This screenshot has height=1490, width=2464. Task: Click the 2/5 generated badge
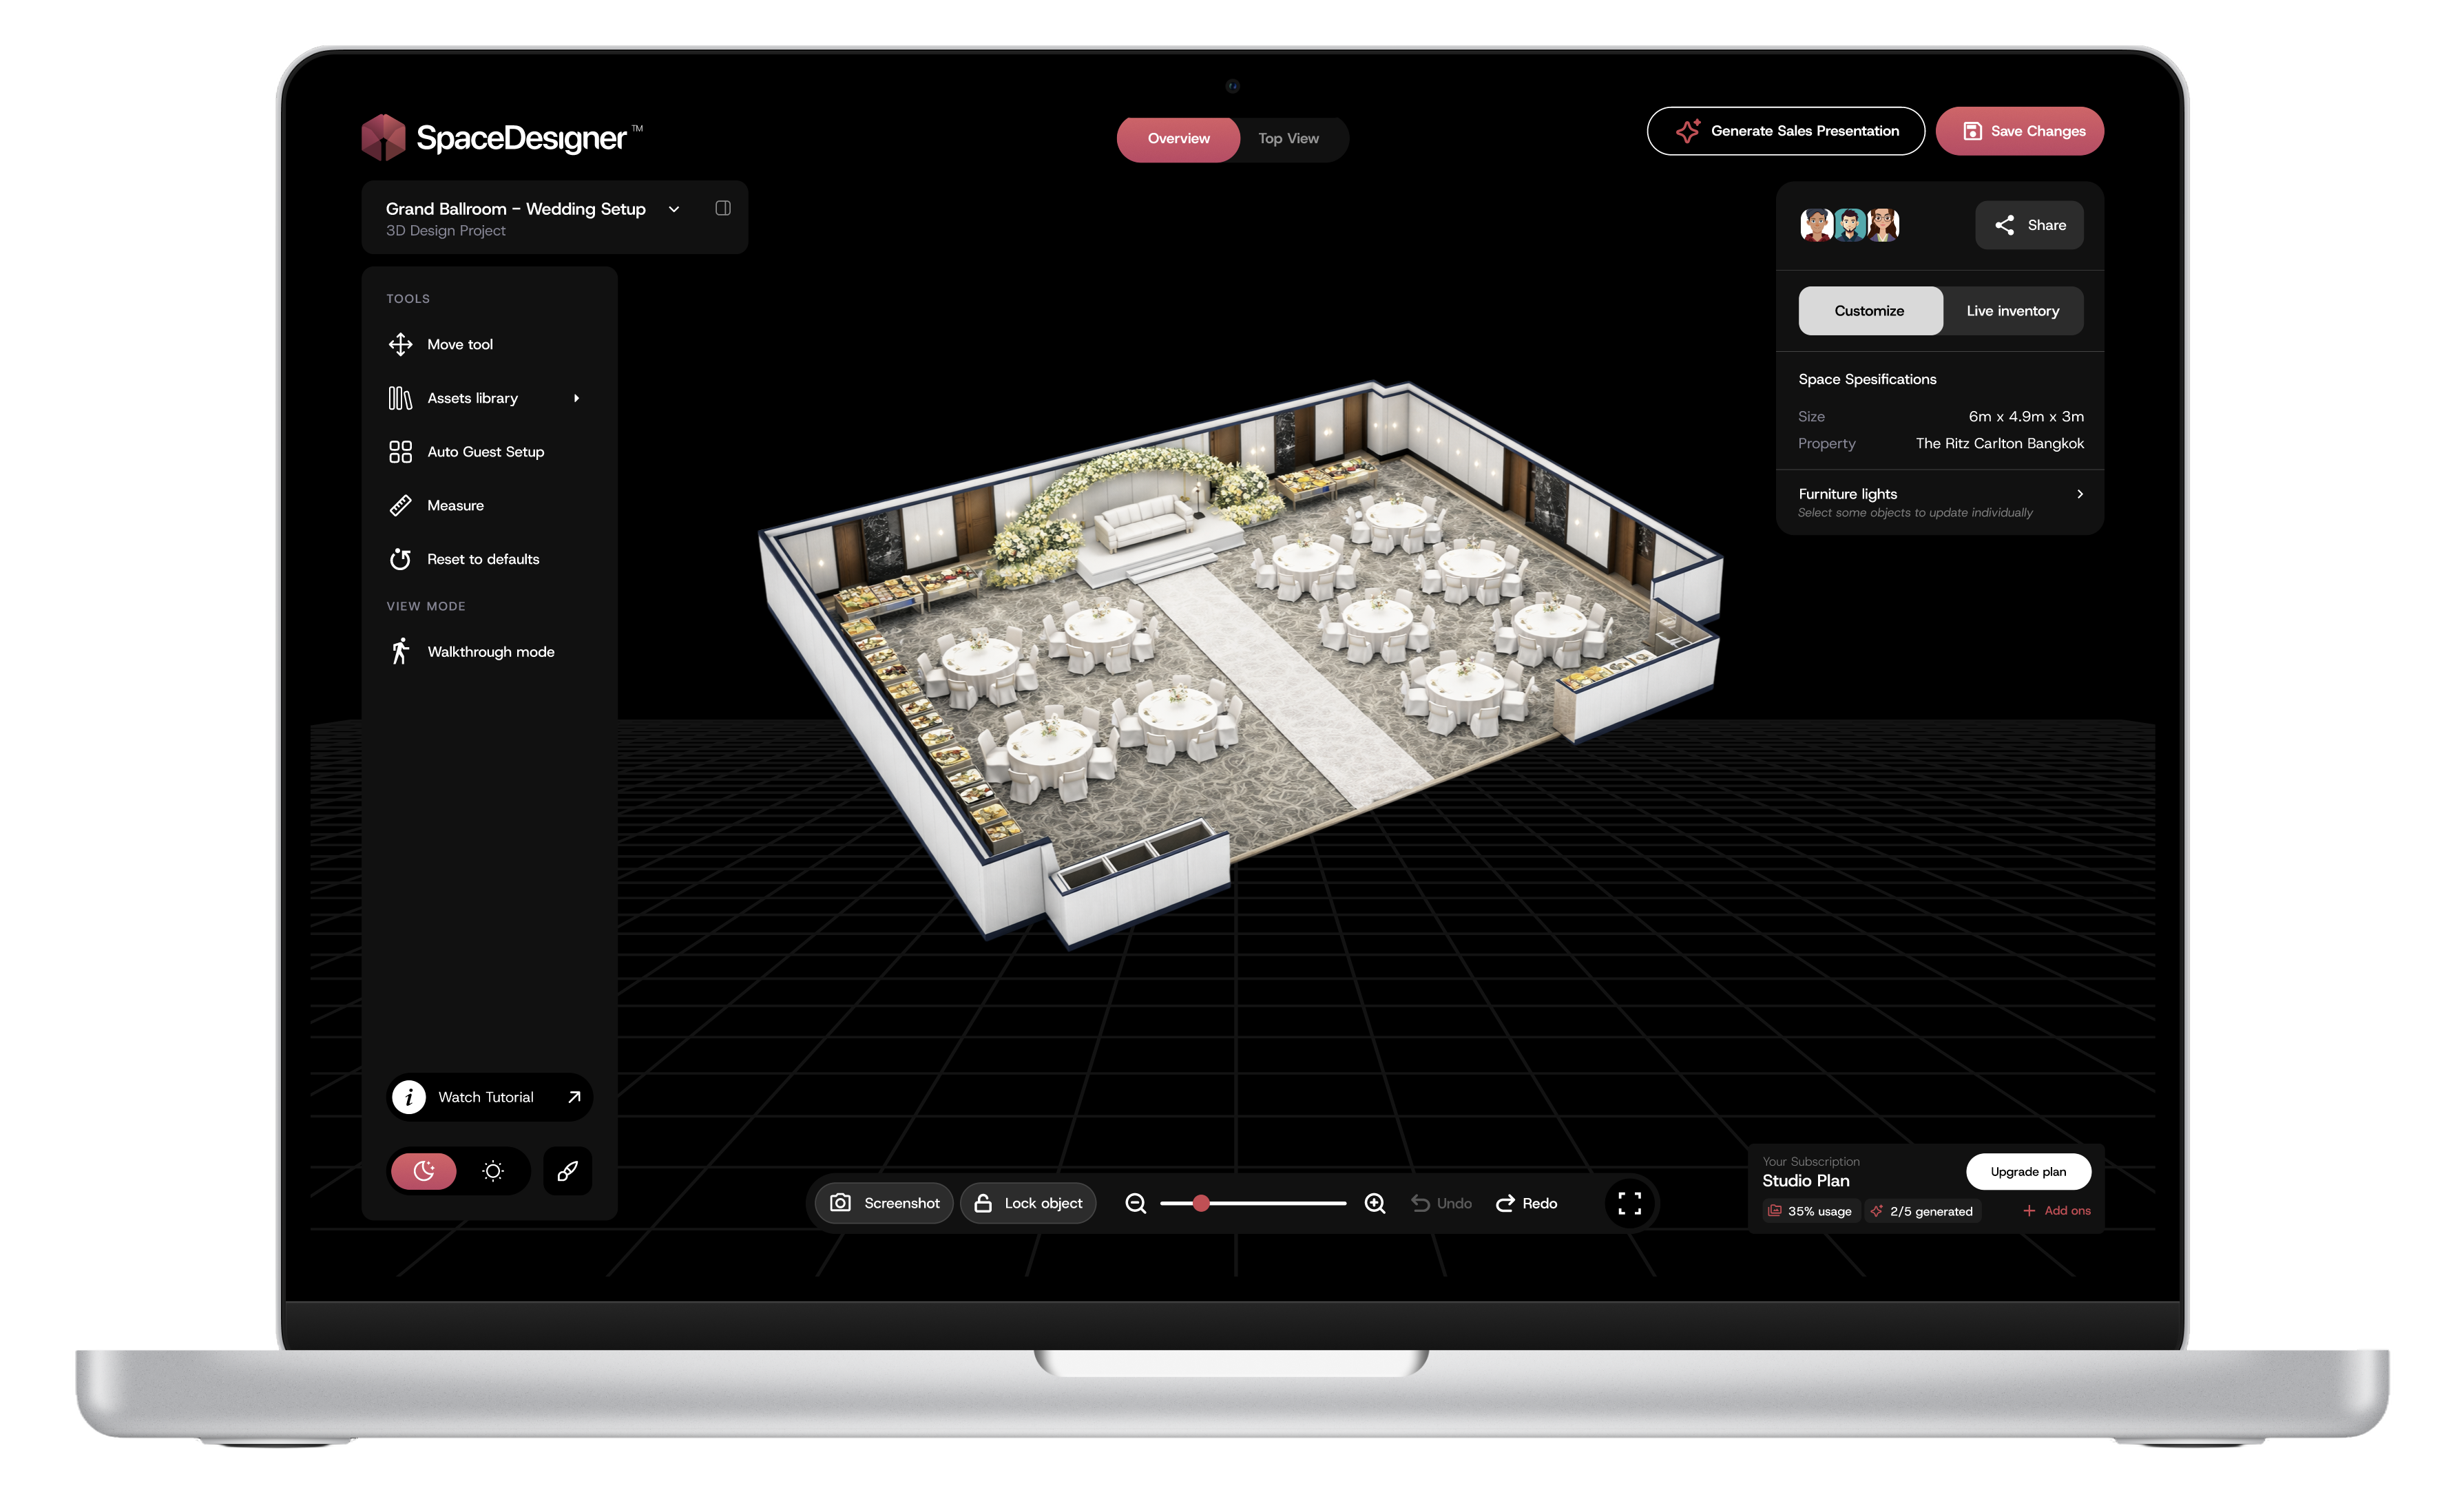click(1921, 1211)
